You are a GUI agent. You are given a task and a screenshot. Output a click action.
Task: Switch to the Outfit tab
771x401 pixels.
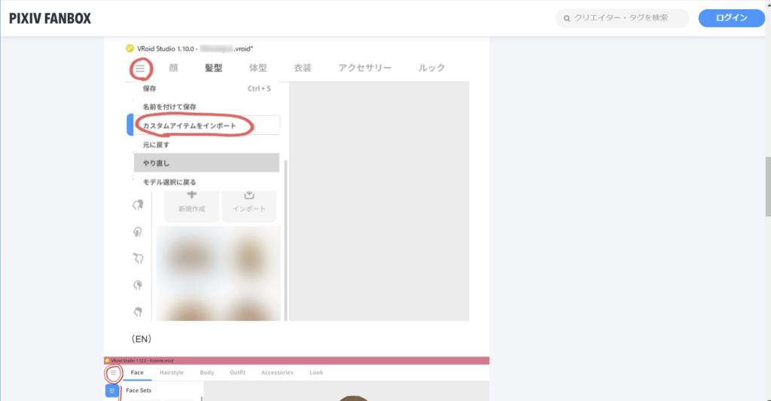[x=237, y=372]
